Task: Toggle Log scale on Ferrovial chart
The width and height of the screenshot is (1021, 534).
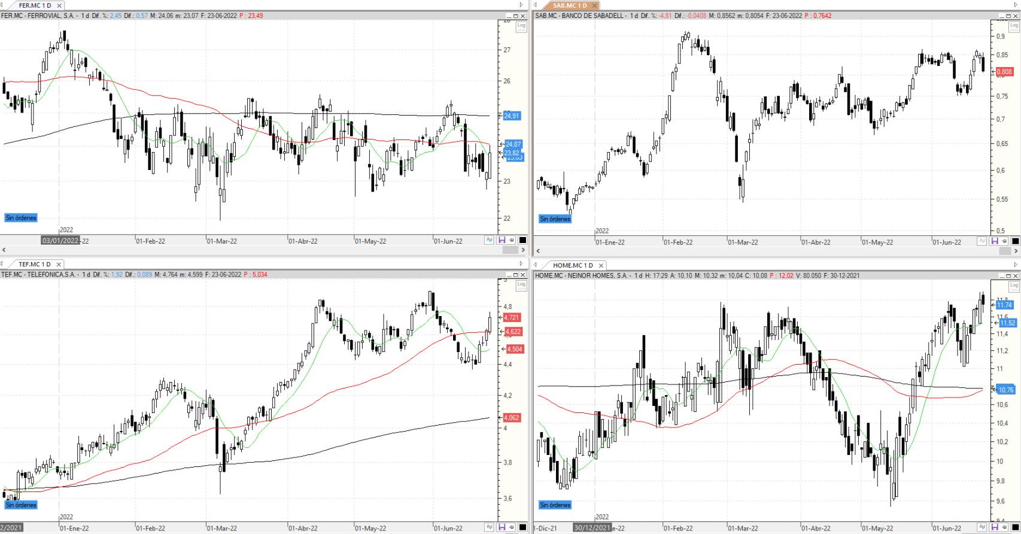Action: [521, 26]
